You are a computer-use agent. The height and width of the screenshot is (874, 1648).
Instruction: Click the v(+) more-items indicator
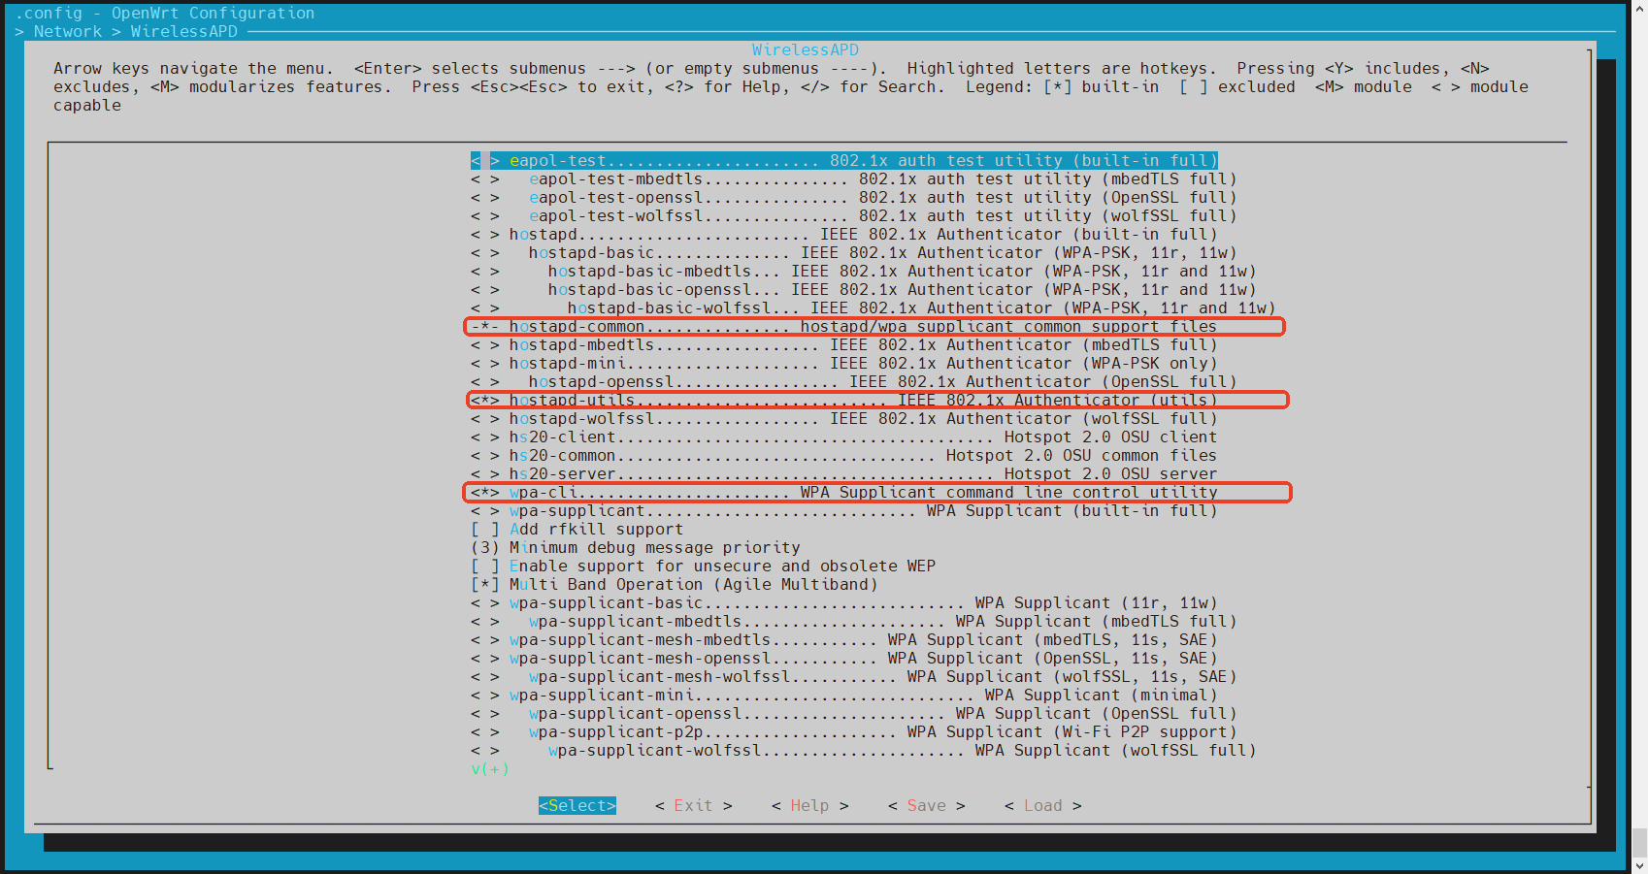point(489,769)
